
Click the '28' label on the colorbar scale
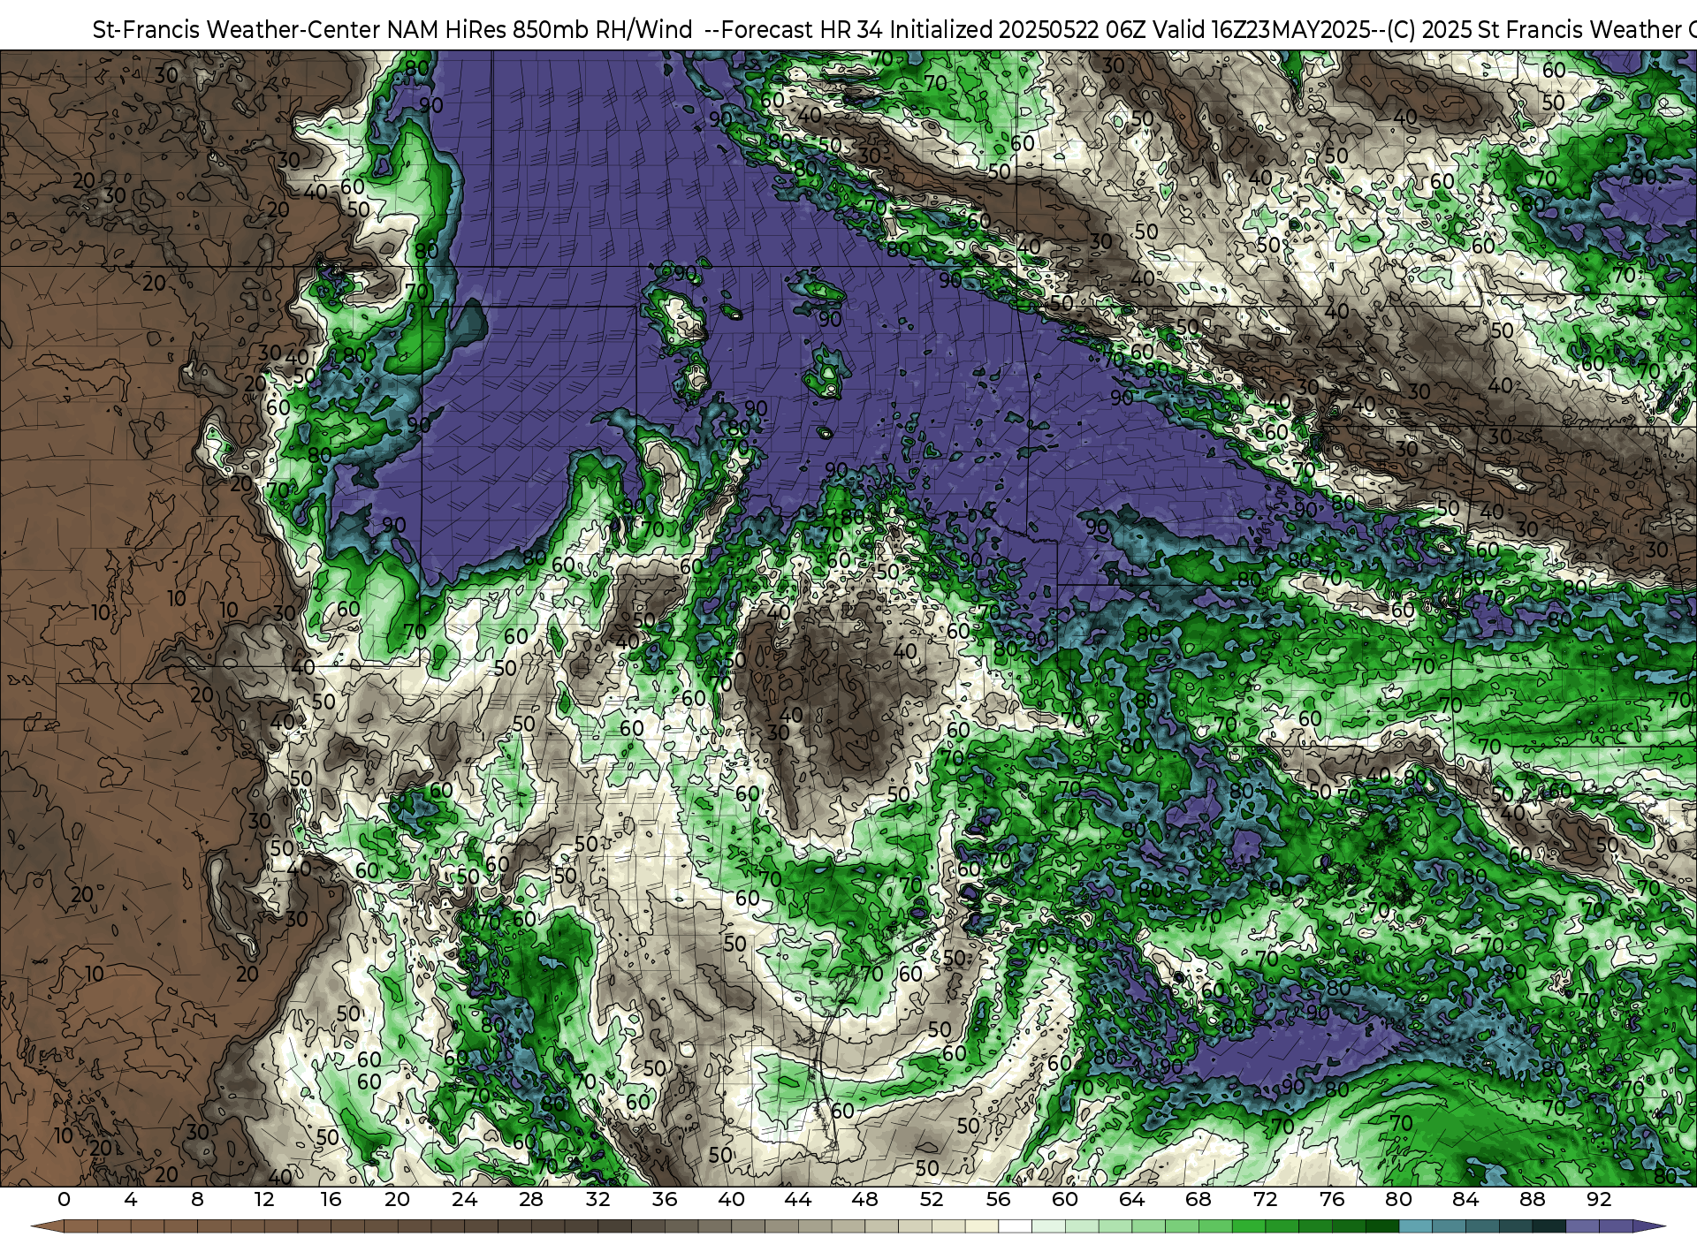pos(531,1200)
